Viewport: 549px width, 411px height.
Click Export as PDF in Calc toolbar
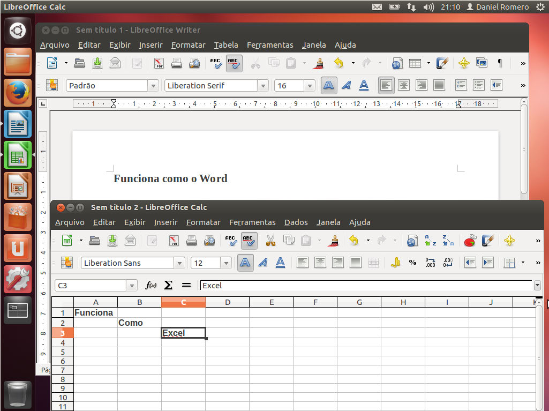point(174,241)
